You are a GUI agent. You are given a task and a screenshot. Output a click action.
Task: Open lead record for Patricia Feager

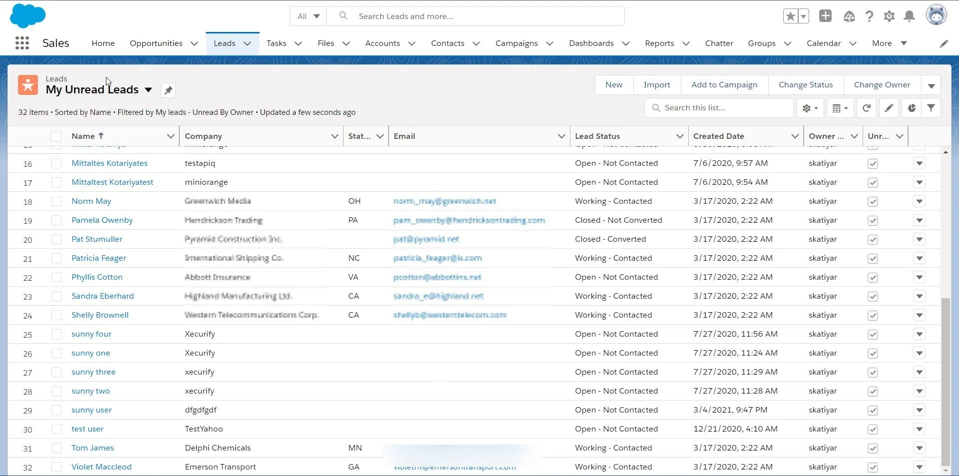98,258
